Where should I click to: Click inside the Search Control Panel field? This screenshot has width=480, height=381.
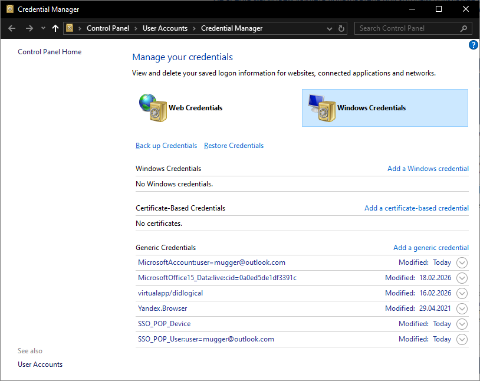tap(407, 28)
